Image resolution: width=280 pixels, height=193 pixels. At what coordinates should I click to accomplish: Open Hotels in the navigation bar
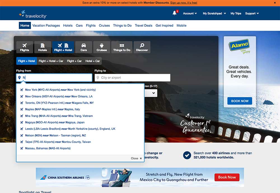[x=68, y=25]
